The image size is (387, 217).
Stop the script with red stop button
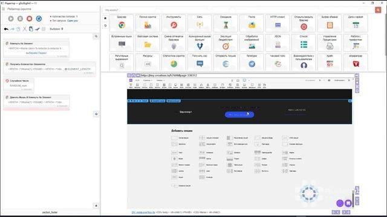click(30, 19)
